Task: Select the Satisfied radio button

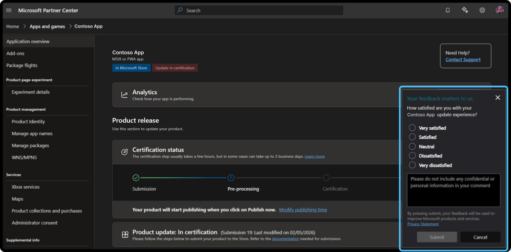Action: (x=412, y=137)
